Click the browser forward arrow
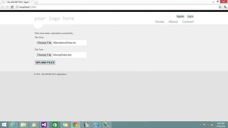Screen dimensions: 228x128 tap(7, 7)
